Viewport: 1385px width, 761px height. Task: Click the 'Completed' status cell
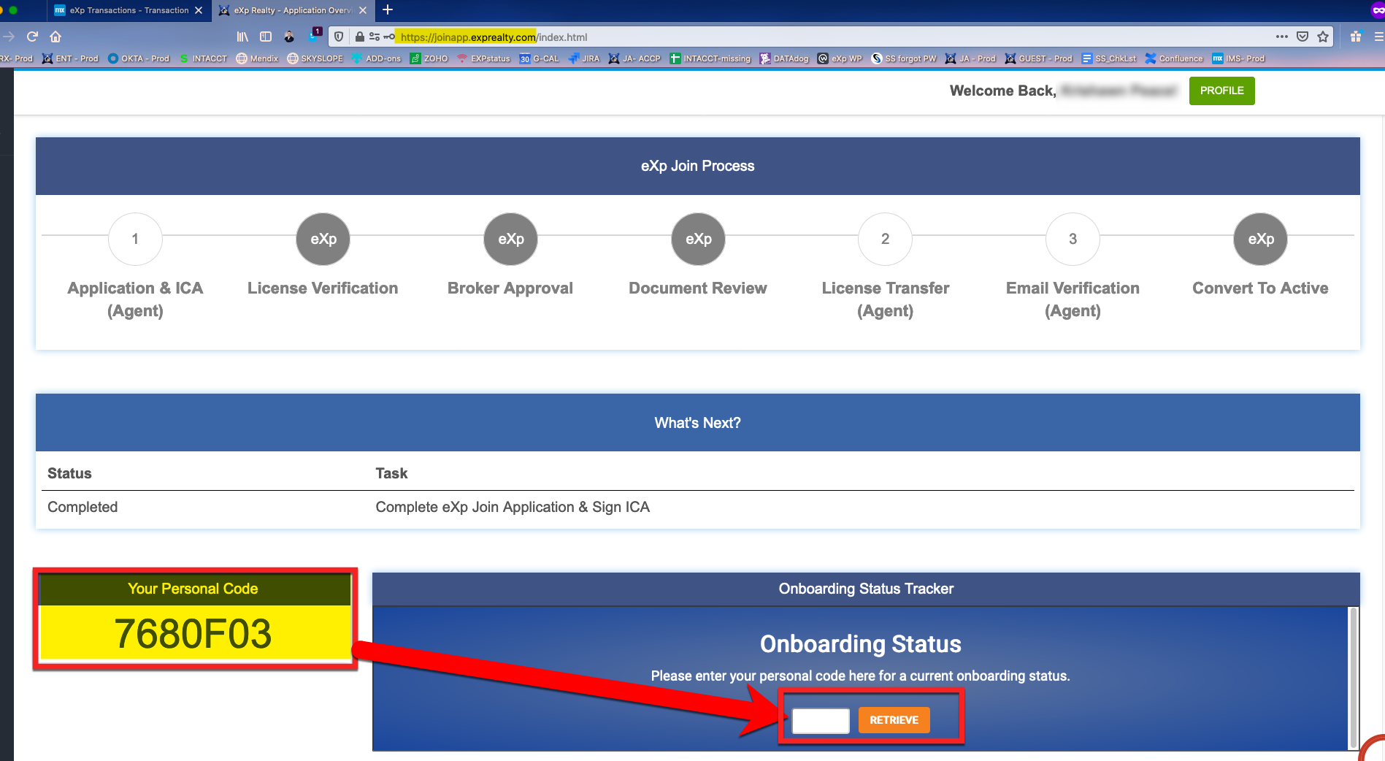pos(83,507)
